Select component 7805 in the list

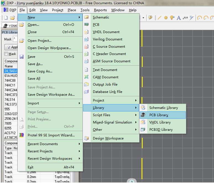(x=11, y=123)
